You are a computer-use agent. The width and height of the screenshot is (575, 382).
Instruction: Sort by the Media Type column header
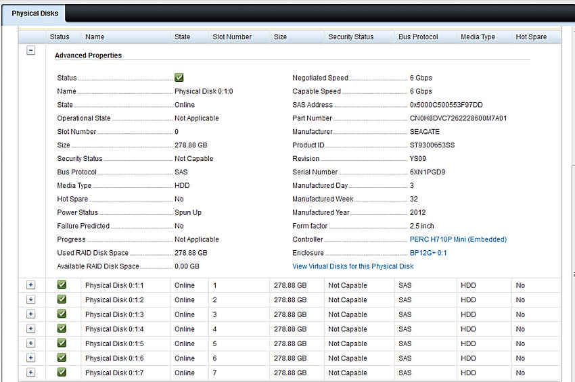coord(484,37)
